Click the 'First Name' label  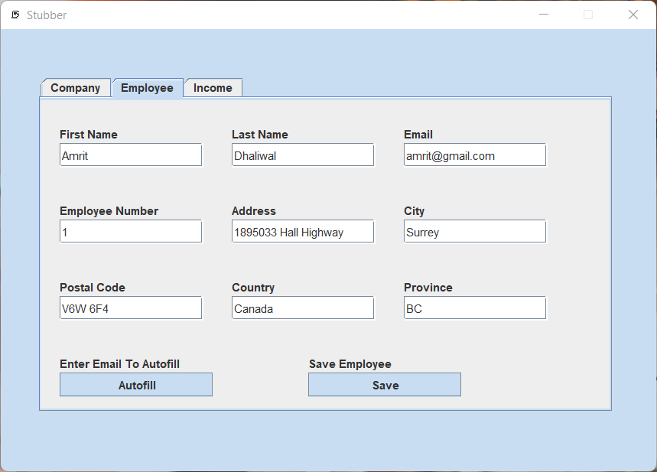tap(89, 135)
